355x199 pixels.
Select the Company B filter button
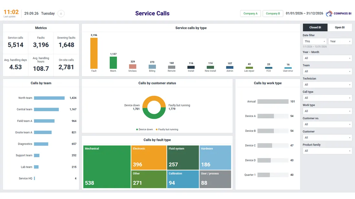tap(273, 14)
